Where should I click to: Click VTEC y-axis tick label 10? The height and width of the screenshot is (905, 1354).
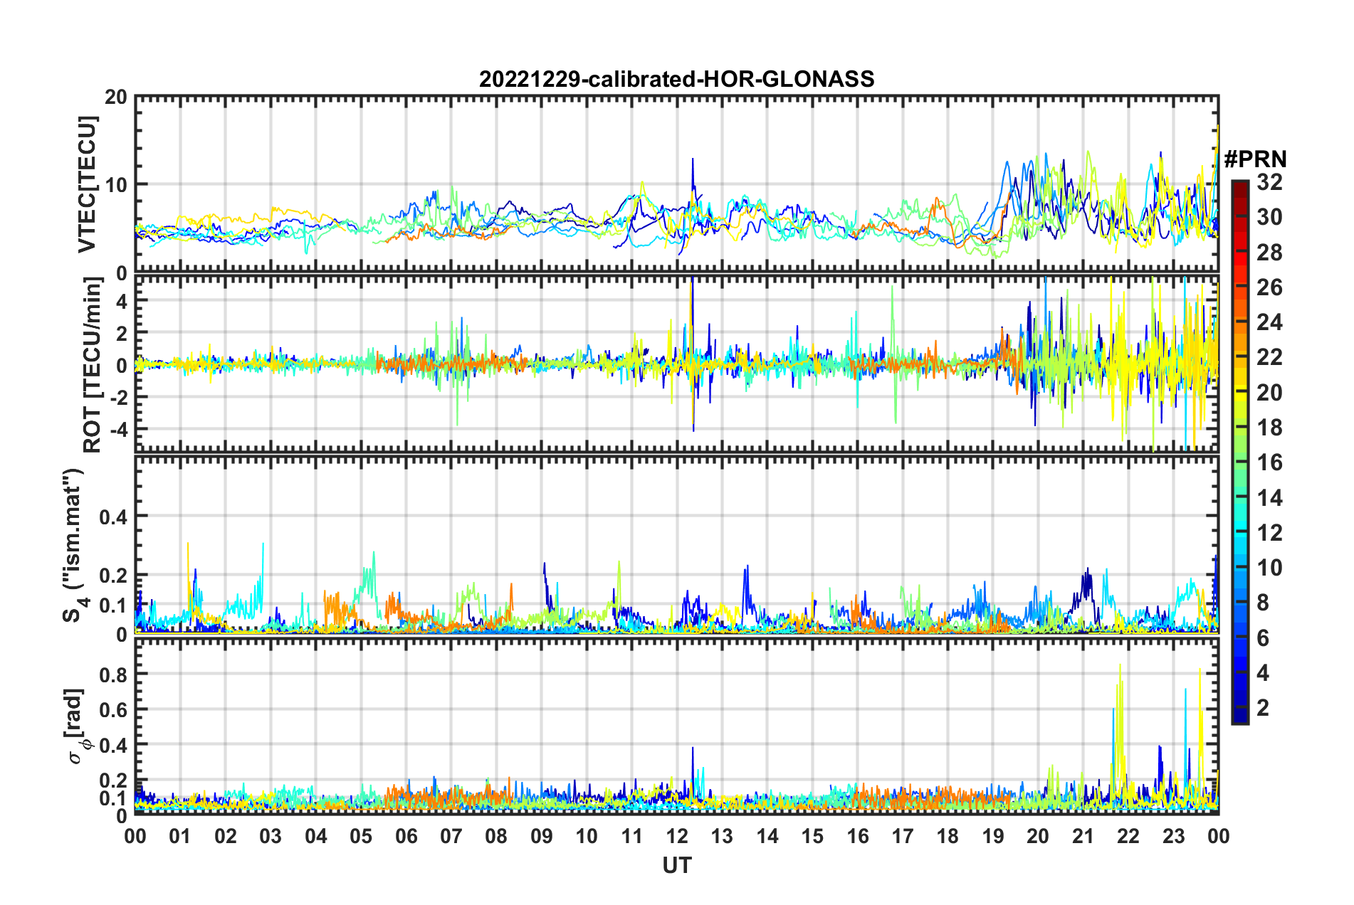click(116, 185)
